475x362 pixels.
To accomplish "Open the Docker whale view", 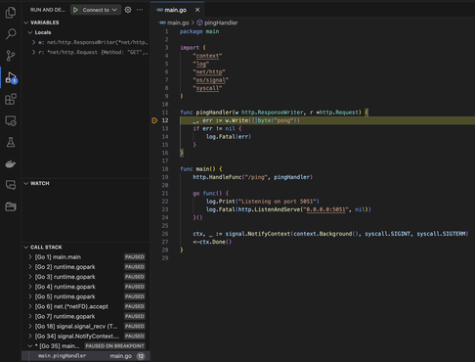I will click(11, 163).
